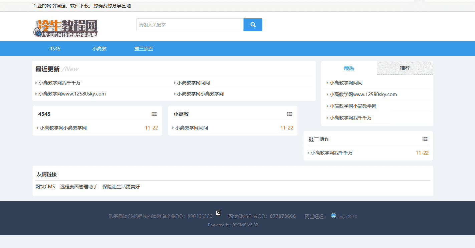The image size is (475, 248).
Task: Switch to the 推荐 tab
Action: point(405,68)
